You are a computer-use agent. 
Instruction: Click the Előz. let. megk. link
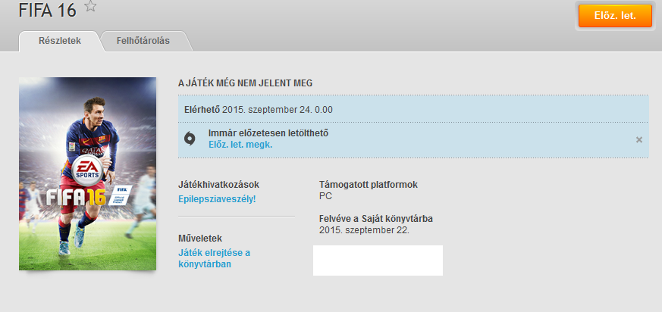click(x=240, y=144)
